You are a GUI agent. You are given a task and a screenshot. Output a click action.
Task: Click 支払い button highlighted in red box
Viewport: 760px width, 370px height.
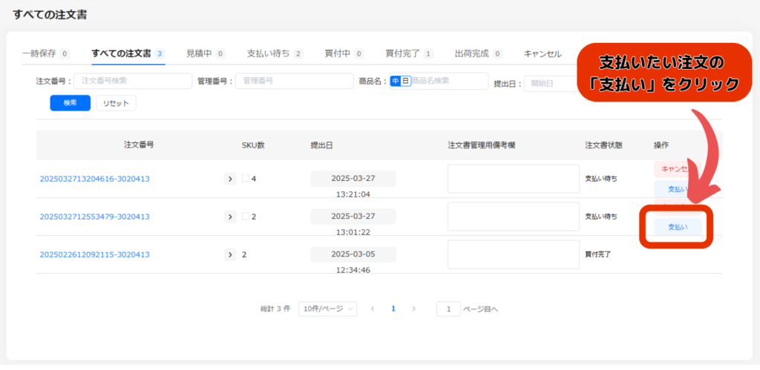click(677, 226)
